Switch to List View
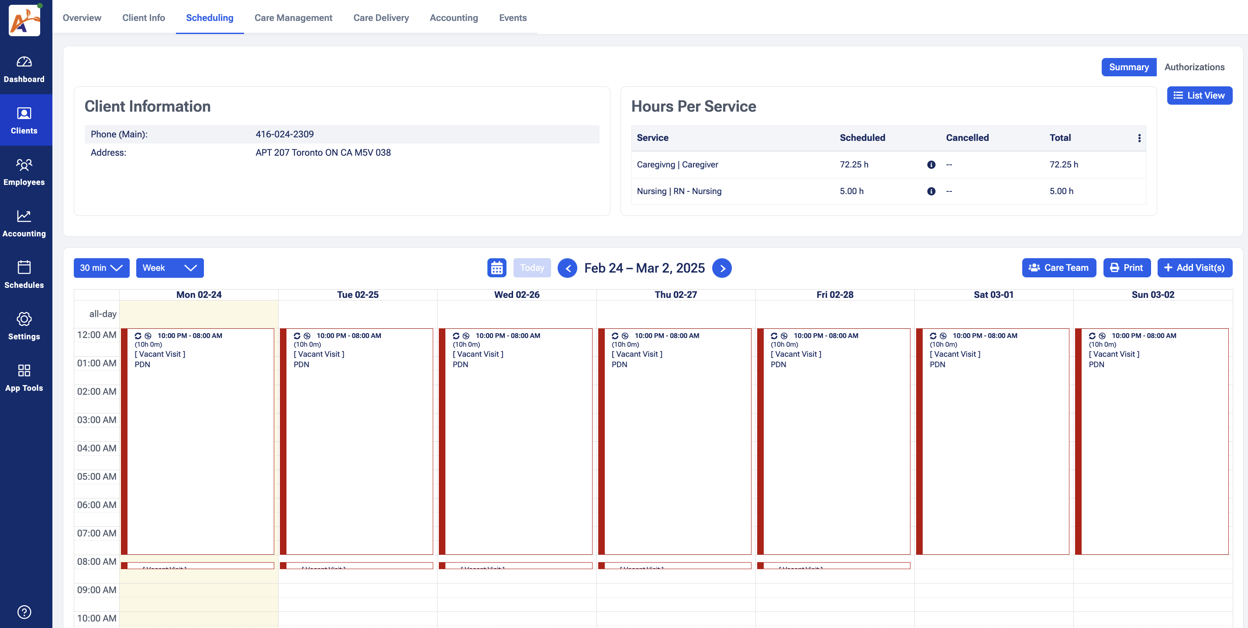The image size is (1248, 628). click(1199, 96)
